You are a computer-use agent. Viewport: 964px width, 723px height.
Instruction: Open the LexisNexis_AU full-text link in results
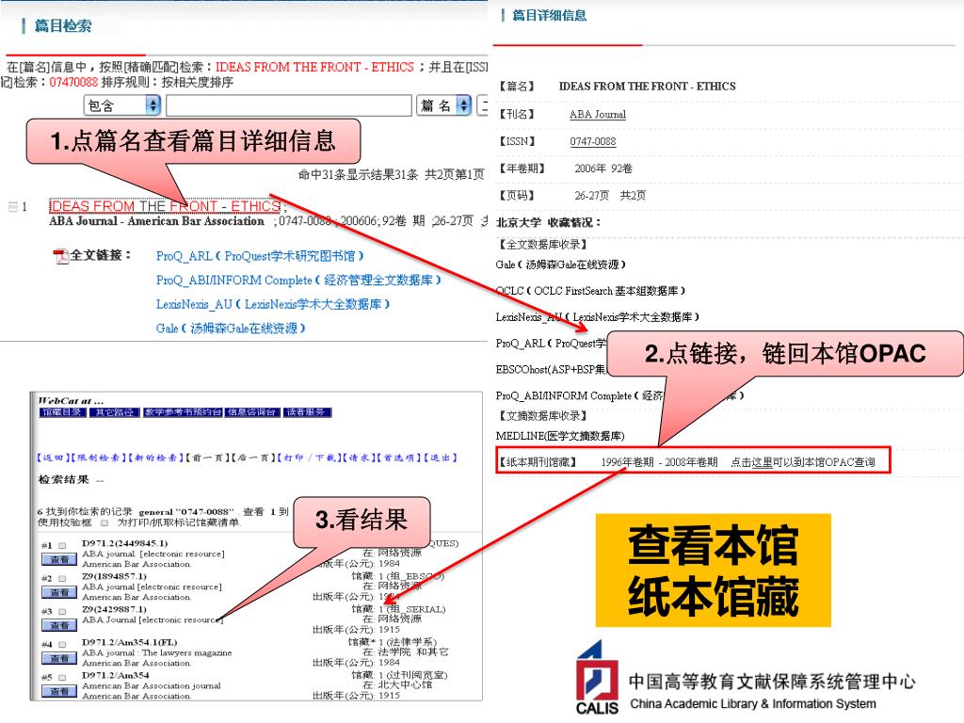(272, 304)
